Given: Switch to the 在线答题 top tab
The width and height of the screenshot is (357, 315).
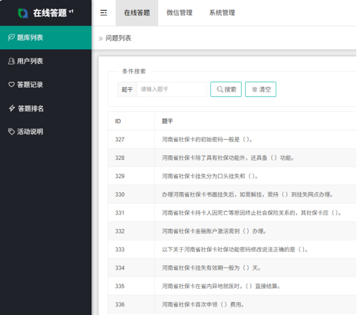Looking at the screenshot, I should 137,13.
